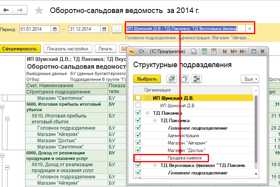Click the 5600 Итоговая прибыль row in report
Image resolution: width=280 pixels, height=187 pixels.
pos(66,107)
